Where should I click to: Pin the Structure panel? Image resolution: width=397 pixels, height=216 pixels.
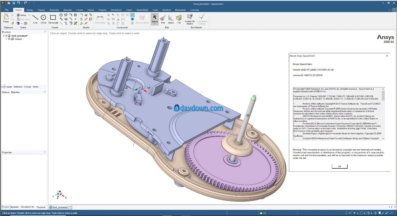click(45, 32)
